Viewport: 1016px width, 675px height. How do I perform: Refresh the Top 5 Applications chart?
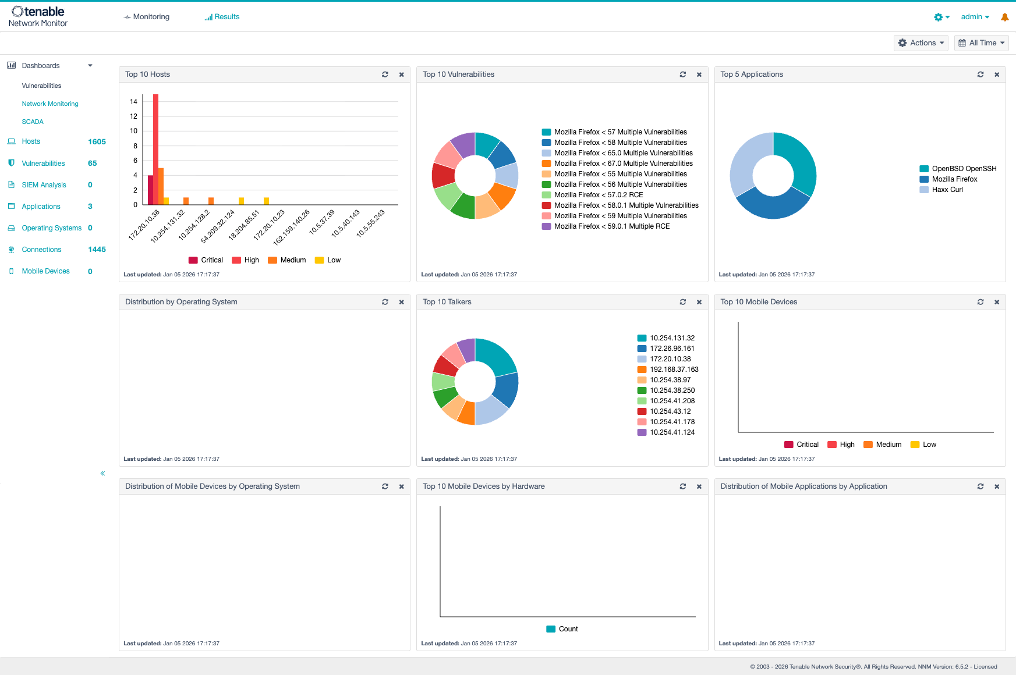point(980,74)
